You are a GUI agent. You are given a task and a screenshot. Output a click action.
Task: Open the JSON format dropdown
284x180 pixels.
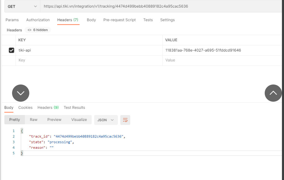click(x=106, y=120)
